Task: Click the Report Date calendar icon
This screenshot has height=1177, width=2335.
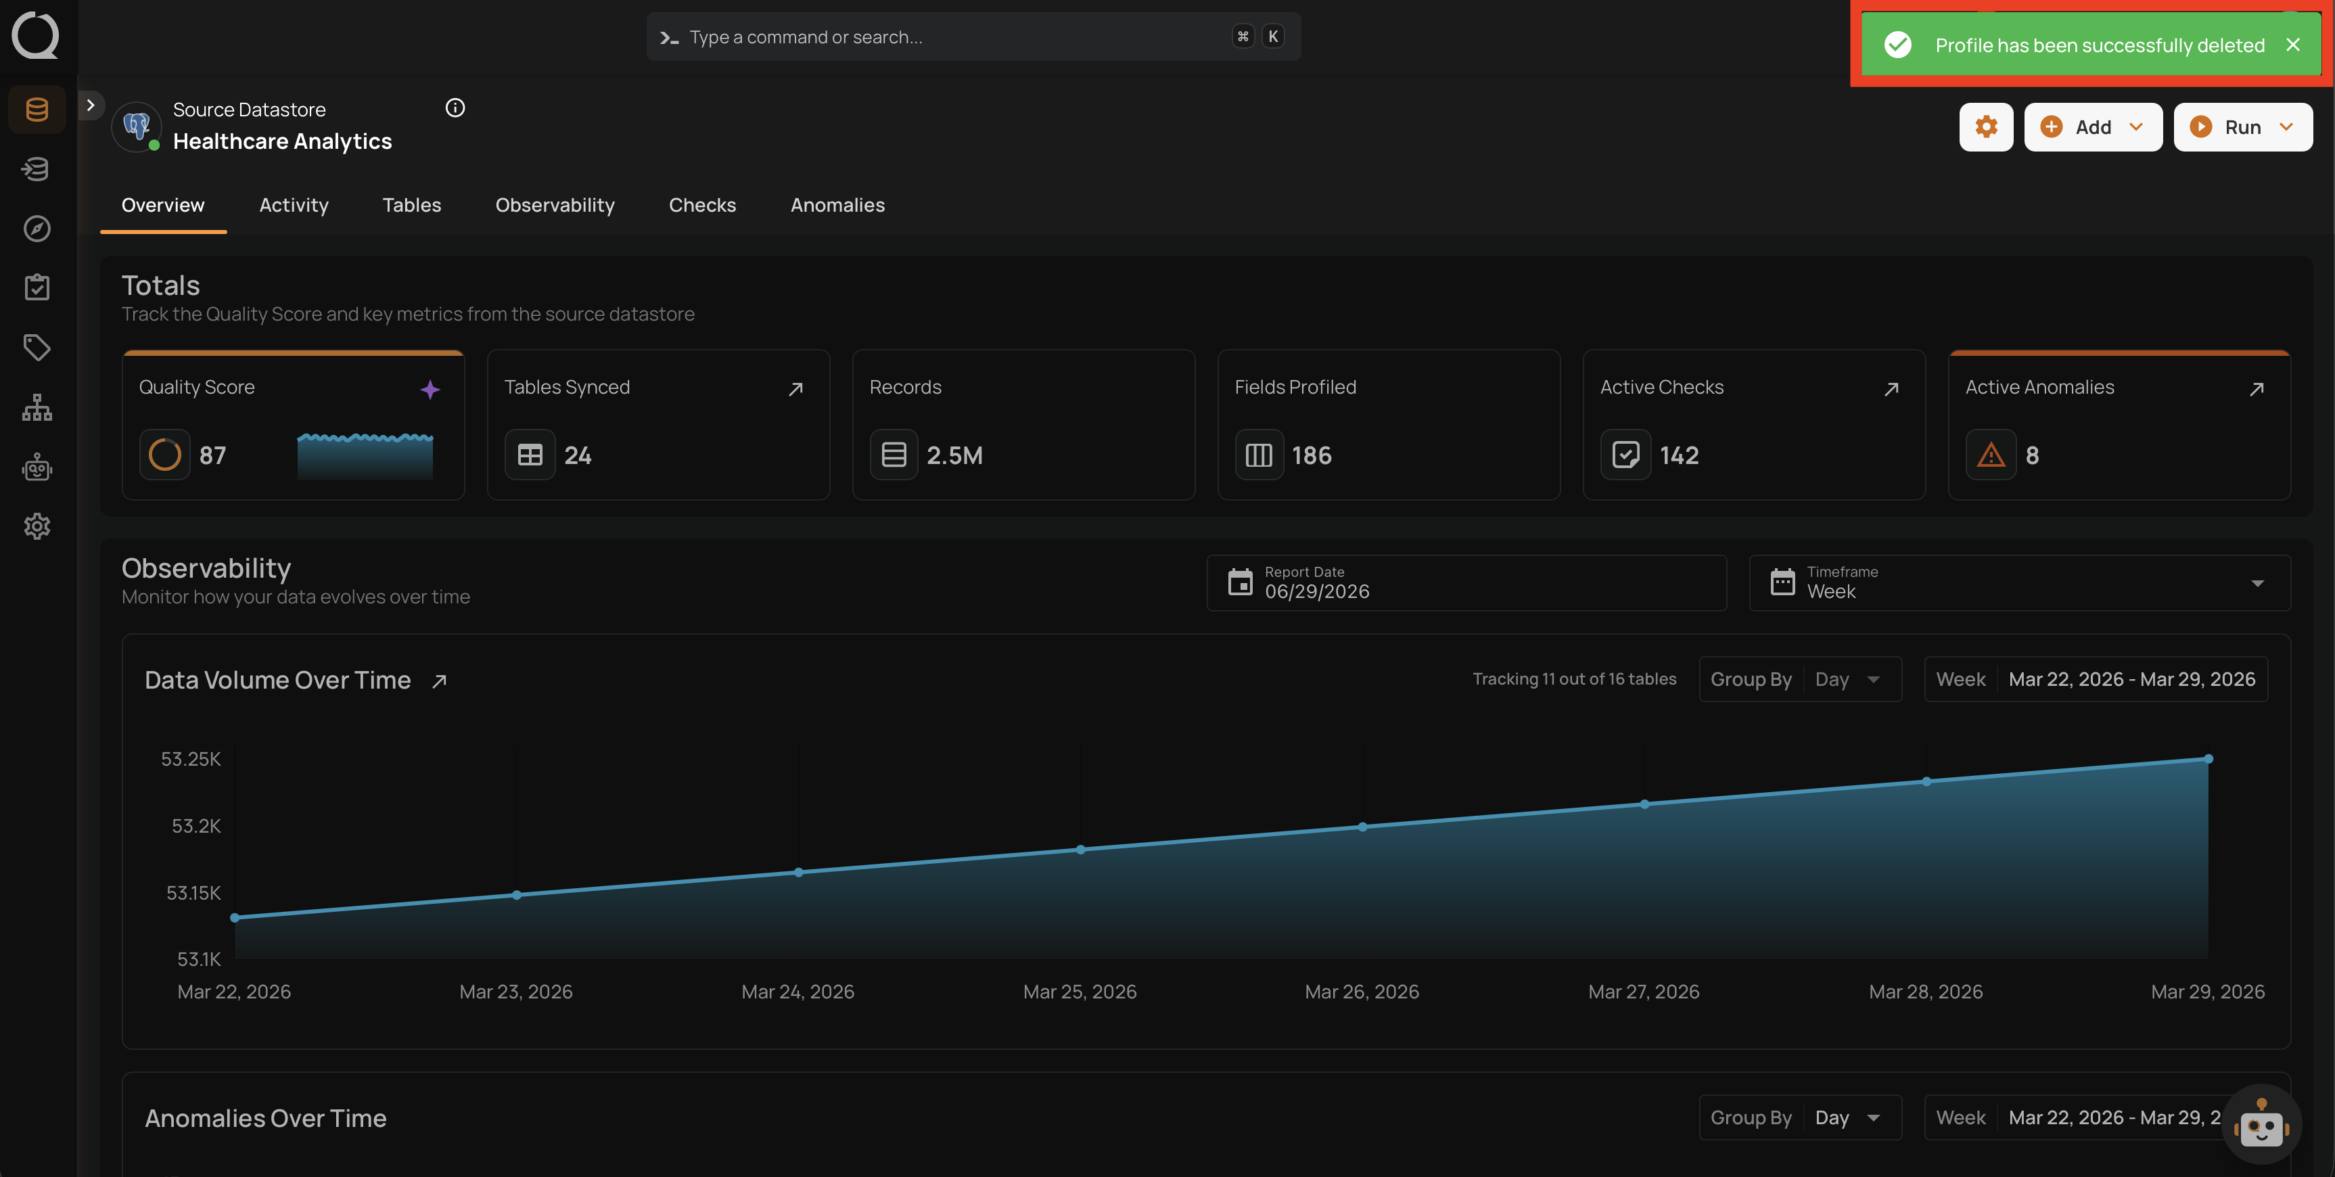Action: 1240,582
